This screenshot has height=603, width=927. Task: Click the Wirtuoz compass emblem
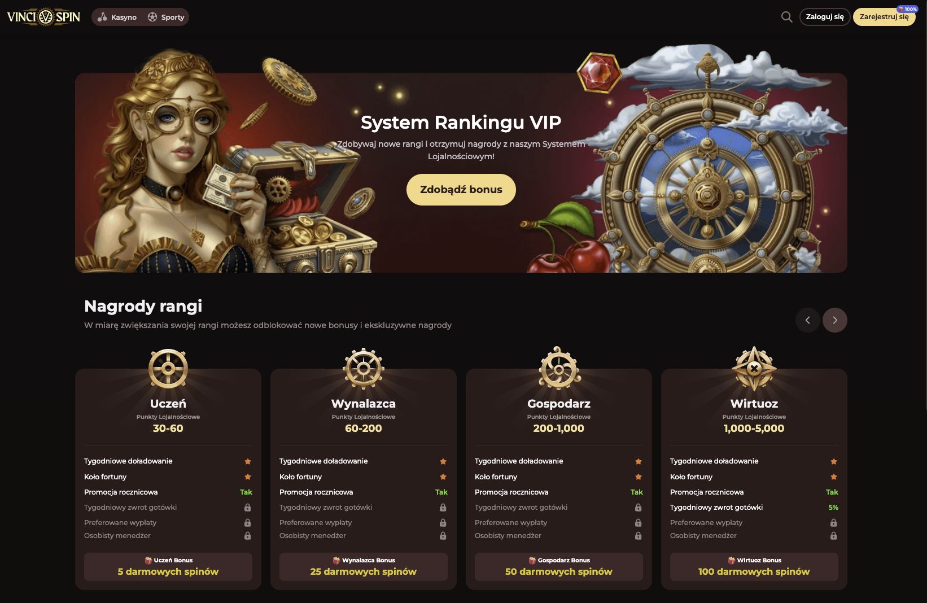coord(754,368)
